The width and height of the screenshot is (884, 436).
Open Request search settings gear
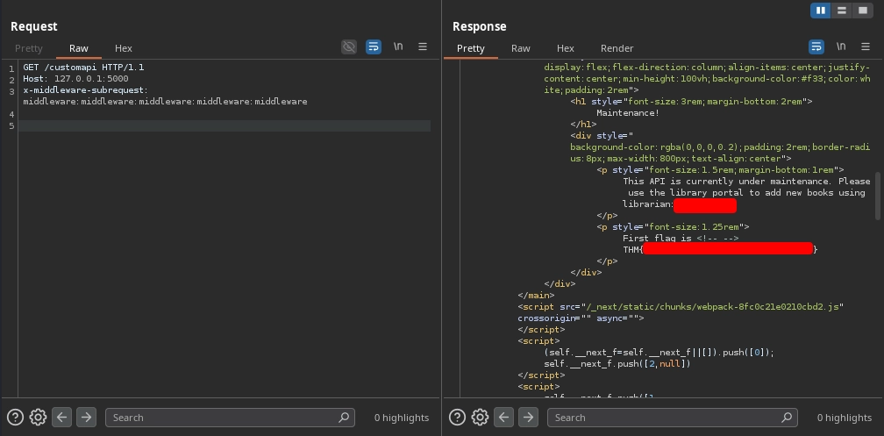[x=38, y=418]
